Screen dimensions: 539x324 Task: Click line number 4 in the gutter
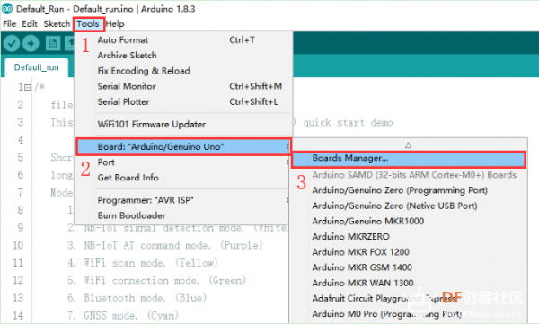click(x=21, y=140)
